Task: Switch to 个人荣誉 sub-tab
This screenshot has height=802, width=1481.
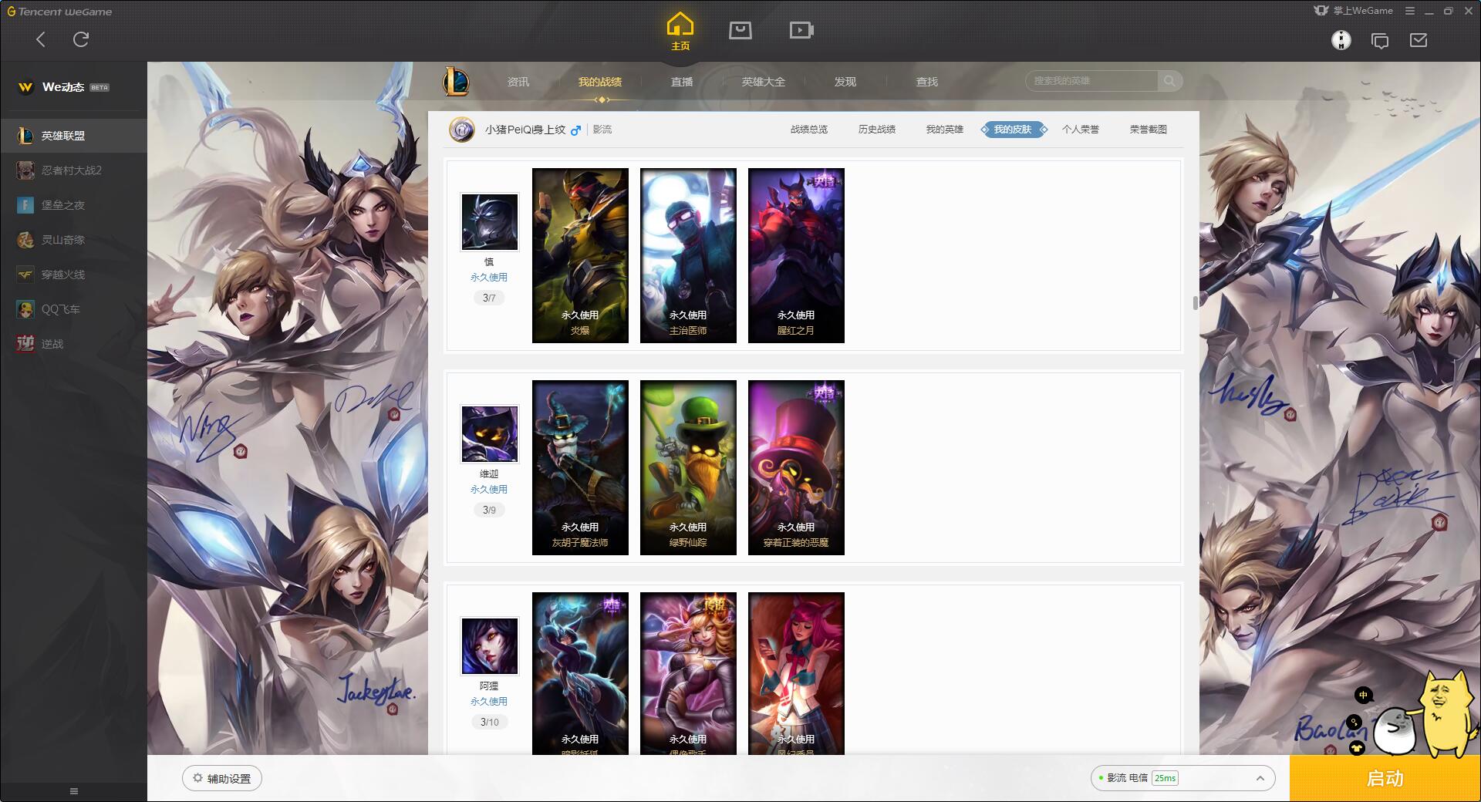Action: pyautogui.click(x=1081, y=130)
